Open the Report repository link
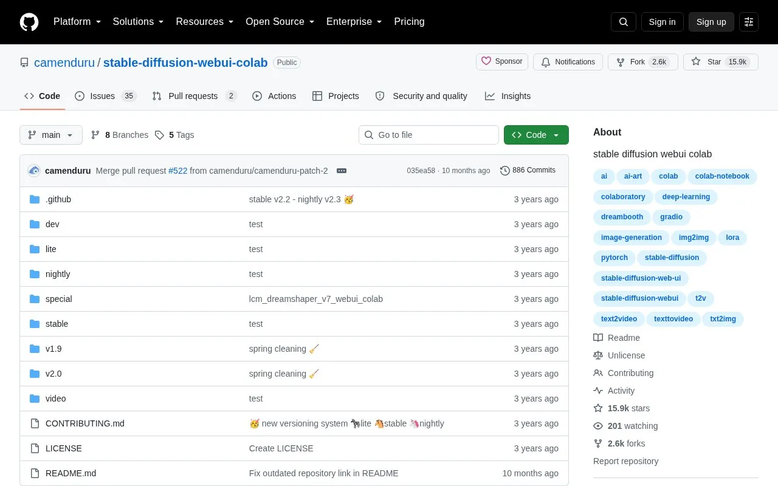 click(626, 461)
